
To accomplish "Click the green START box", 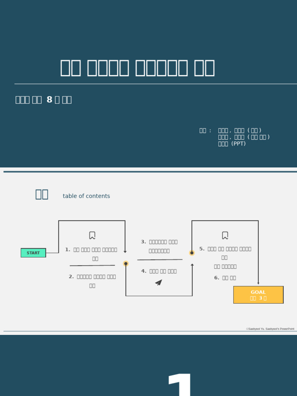I will (x=33, y=253).
